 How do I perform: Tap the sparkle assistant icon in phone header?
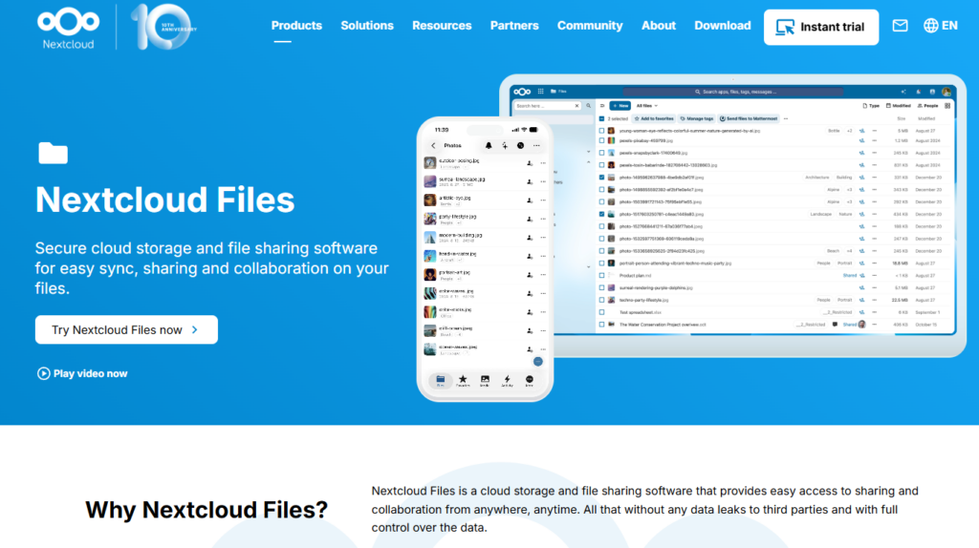click(505, 145)
